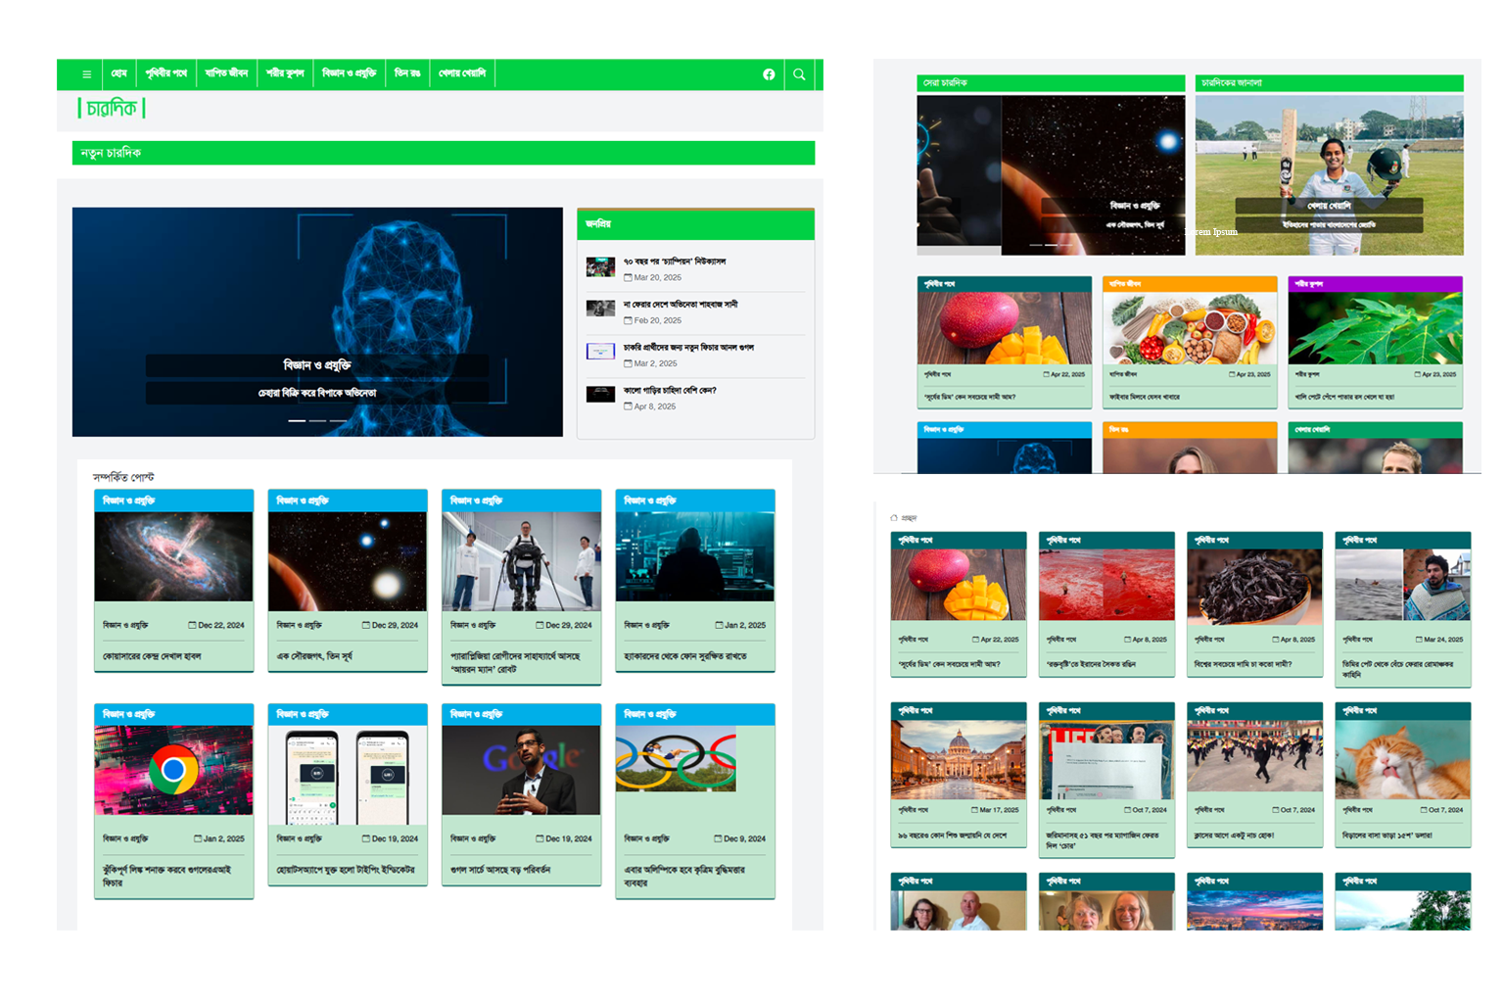Click the Facebook icon in header
The image size is (1504, 1003).
point(769,74)
